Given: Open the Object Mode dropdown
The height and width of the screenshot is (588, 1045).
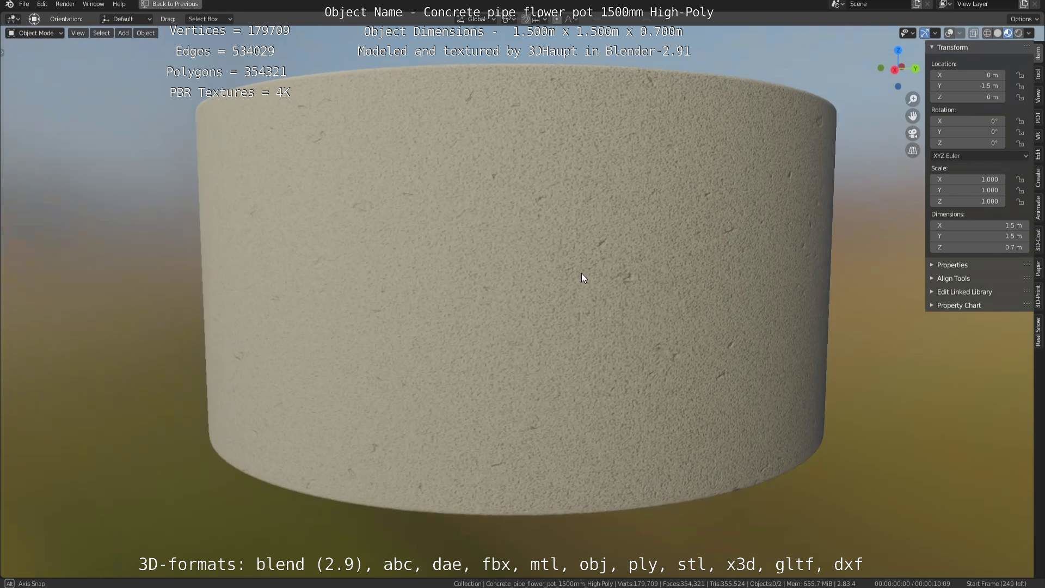Looking at the screenshot, I should (35, 33).
